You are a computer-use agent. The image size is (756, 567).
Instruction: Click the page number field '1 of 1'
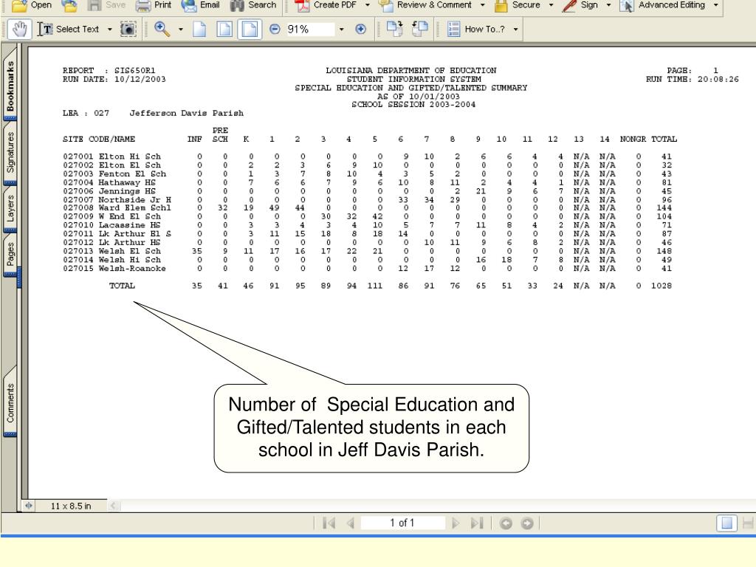point(402,523)
